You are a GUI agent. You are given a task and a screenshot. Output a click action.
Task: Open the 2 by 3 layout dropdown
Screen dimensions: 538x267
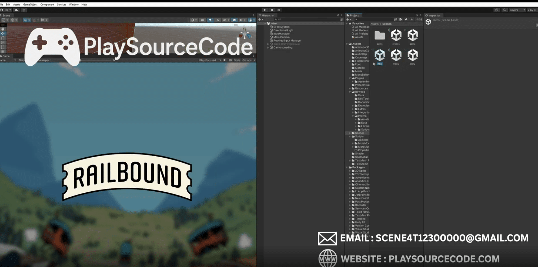click(532, 10)
